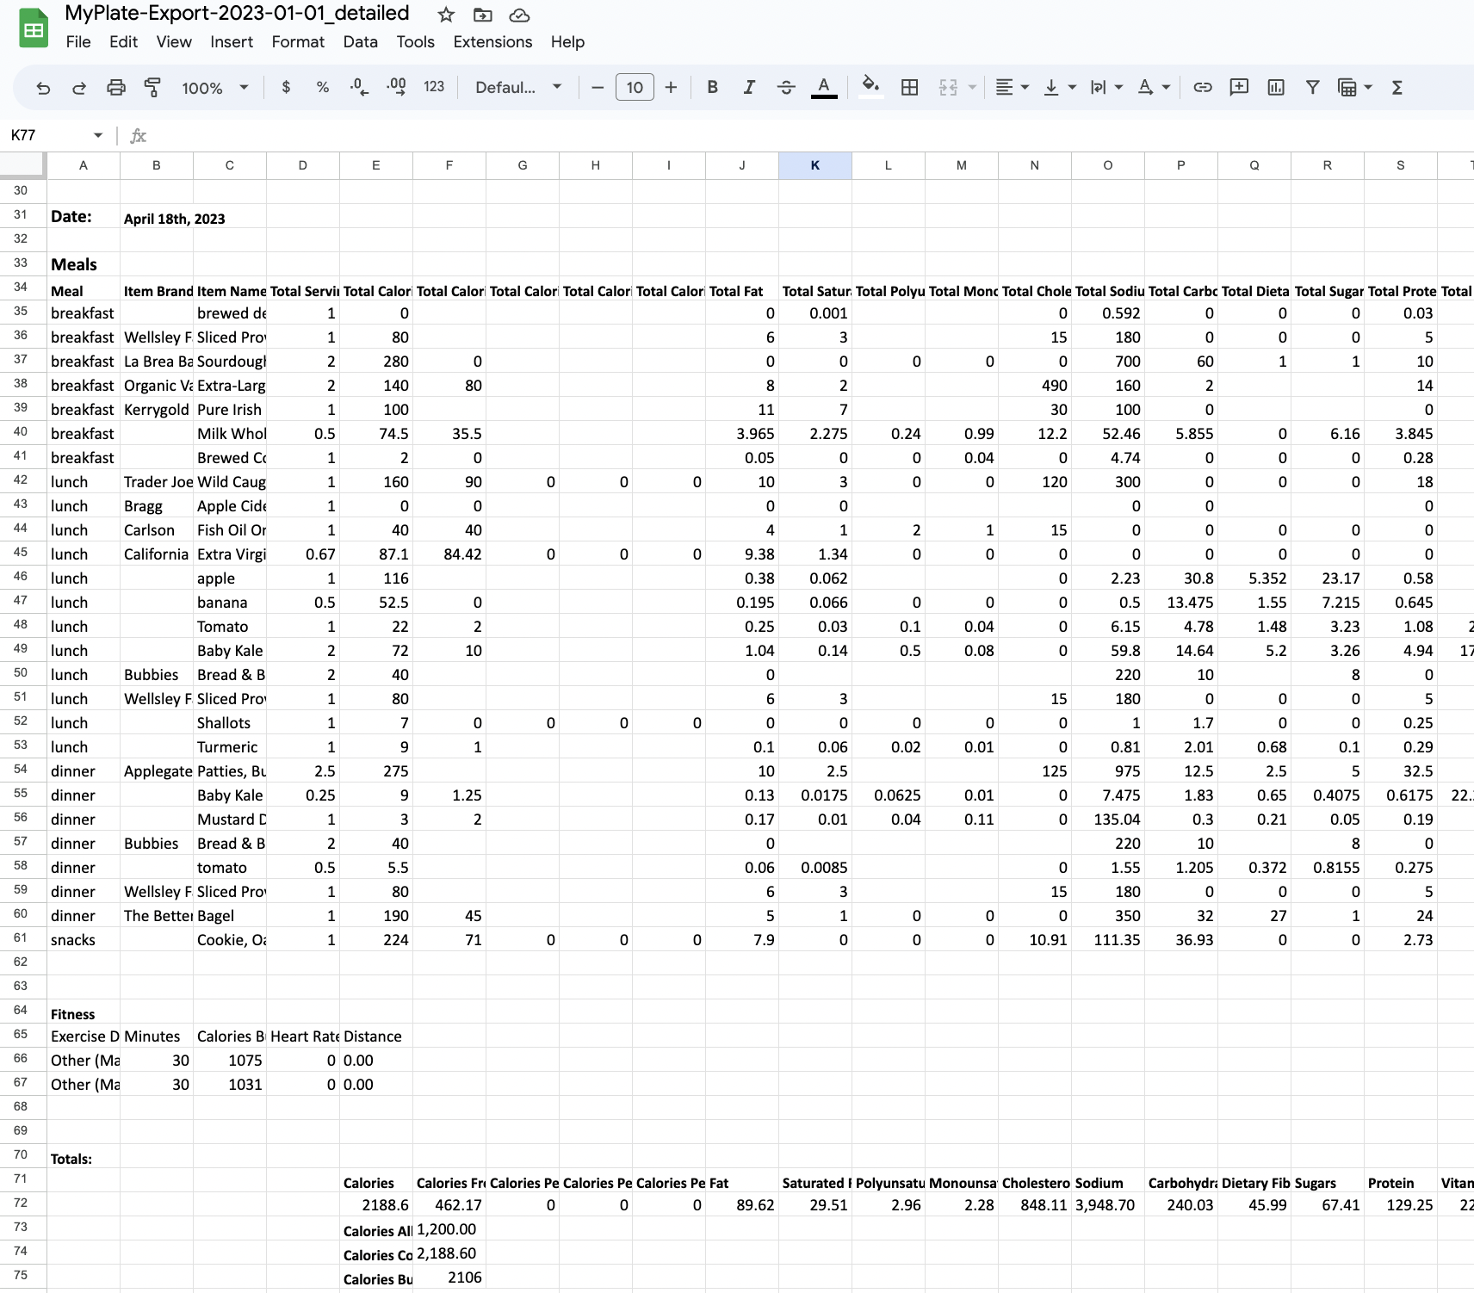Star the document
Screen dimensions: 1474x1293
point(446,15)
